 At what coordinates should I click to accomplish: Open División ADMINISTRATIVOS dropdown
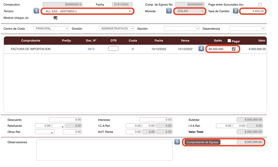[116, 29]
